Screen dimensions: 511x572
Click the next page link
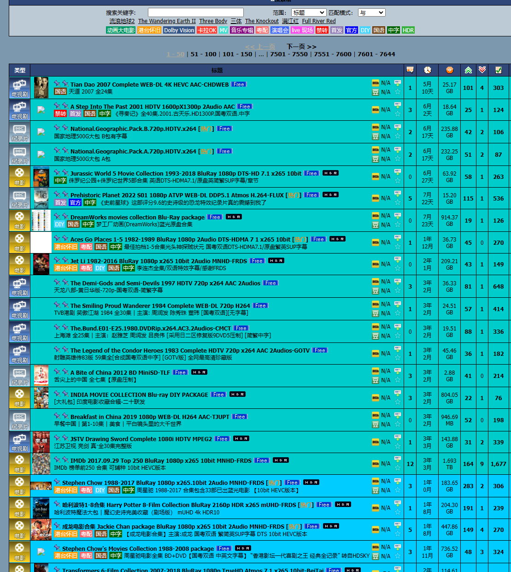301,47
